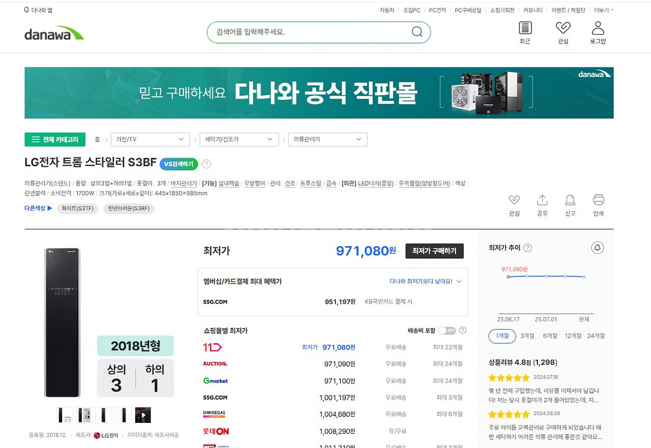
Task: Click the 바지관리기 spec link
Action: pyautogui.click(x=184, y=183)
